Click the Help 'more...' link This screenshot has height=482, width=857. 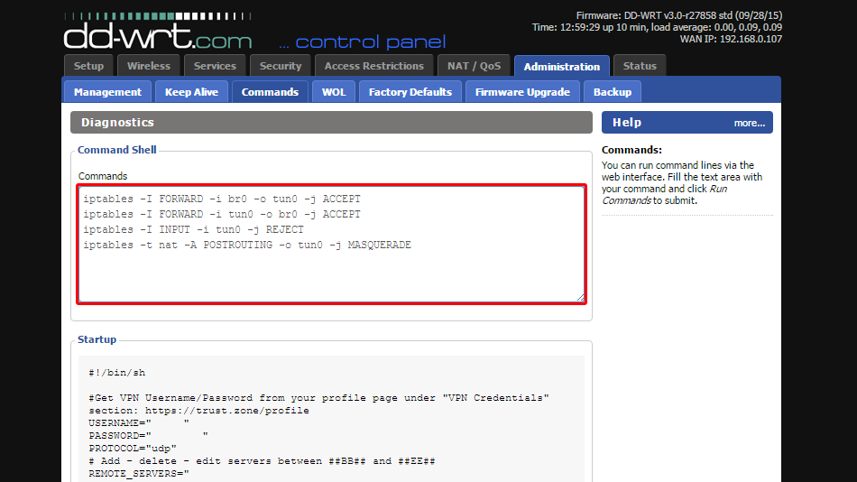pos(750,123)
